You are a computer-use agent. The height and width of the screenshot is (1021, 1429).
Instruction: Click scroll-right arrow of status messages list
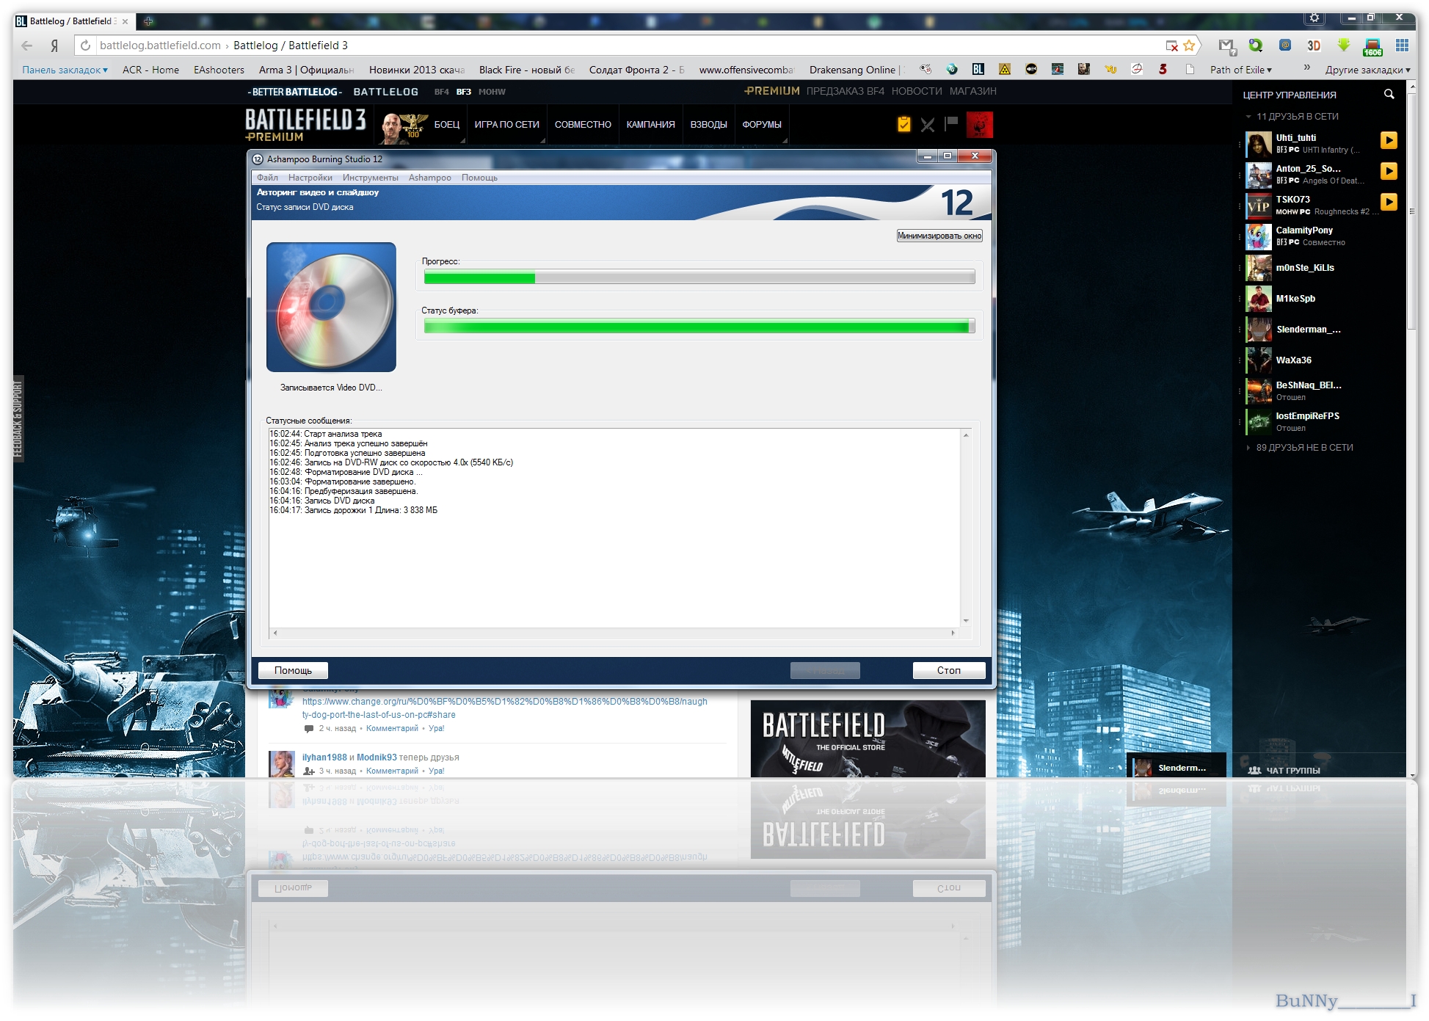point(953,633)
